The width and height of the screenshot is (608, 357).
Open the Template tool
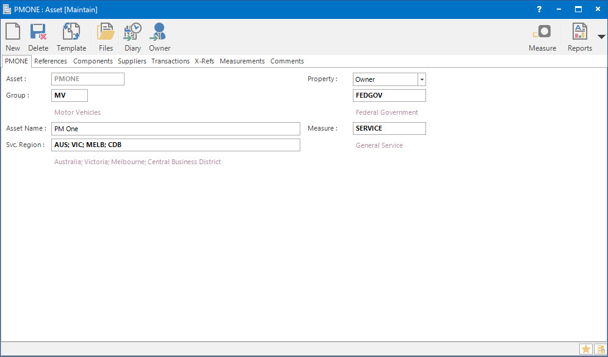click(71, 32)
